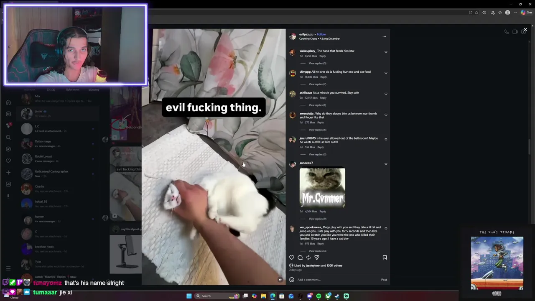The height and width of the screenshot is (301, 535).
Task: Open jessieyinnn in the Liked by line
Action: click(312, 265)
